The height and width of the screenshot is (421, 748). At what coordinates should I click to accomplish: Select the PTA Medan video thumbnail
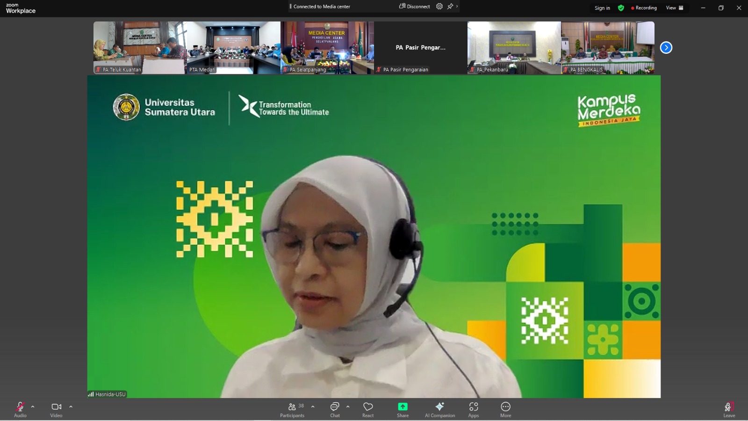tap(234, 48)
